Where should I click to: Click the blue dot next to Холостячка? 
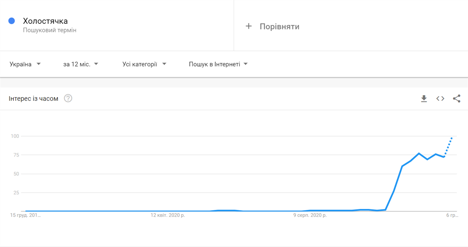pyautogui.click(x=12, y=21)
